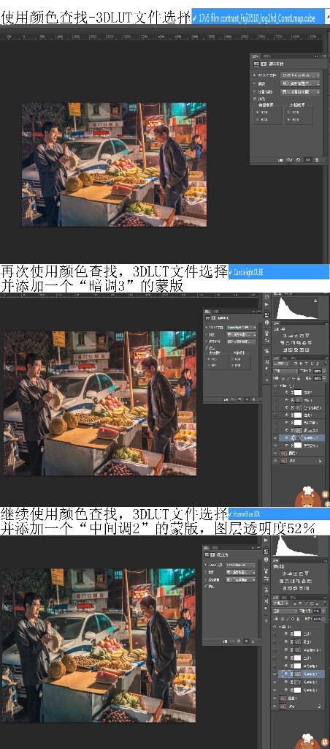Open the blend mode dropdown in bottom layers panel
Image resolution: width=330 pixels, height=749 pixels.
pos(285,611)
